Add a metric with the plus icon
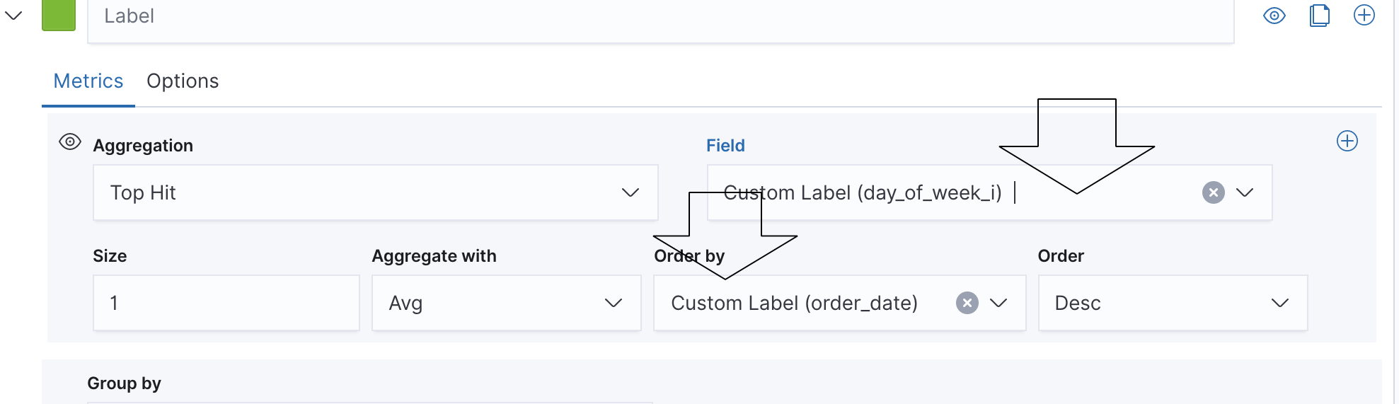The height and width of the screenshot is (404, 1399). pyautogui.click(x=1347, y=141)
